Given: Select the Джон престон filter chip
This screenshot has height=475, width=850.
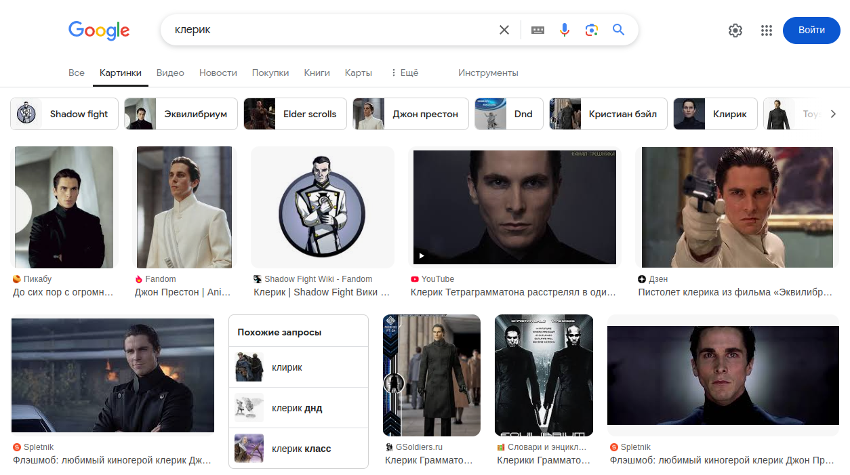Looking at the screenshot, I should click(x=411, y=114).
